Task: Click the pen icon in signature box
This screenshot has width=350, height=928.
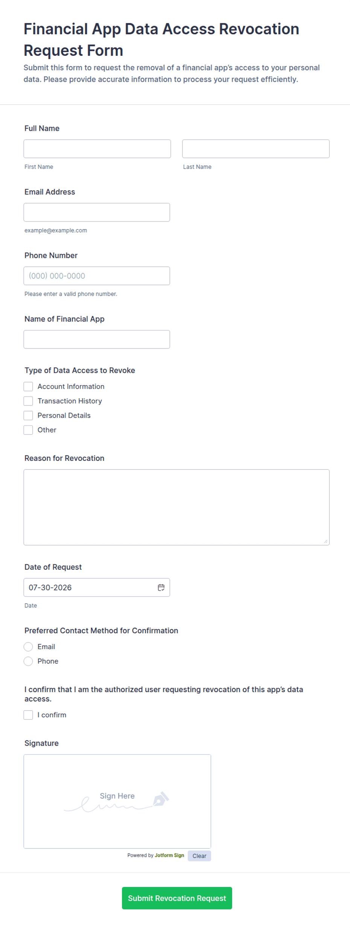Action: tap(161, 798)
